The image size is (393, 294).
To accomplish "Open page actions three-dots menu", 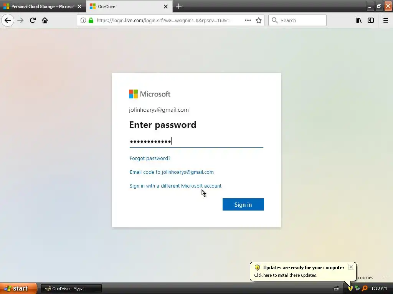I will 248,20.
